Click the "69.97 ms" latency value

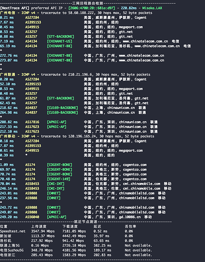(x=8, y=169)
